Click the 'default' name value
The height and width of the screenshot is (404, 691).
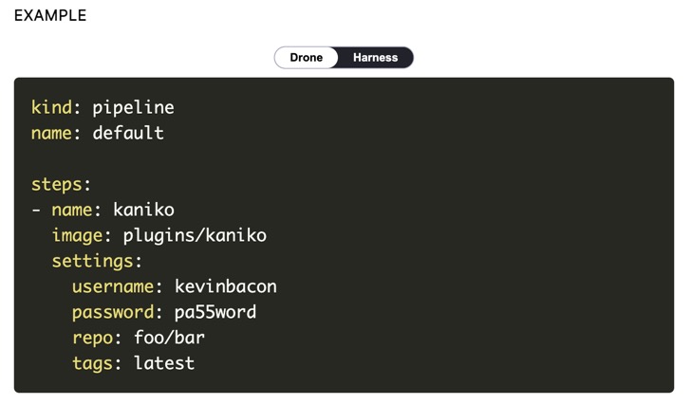click(x=128, y=134)
